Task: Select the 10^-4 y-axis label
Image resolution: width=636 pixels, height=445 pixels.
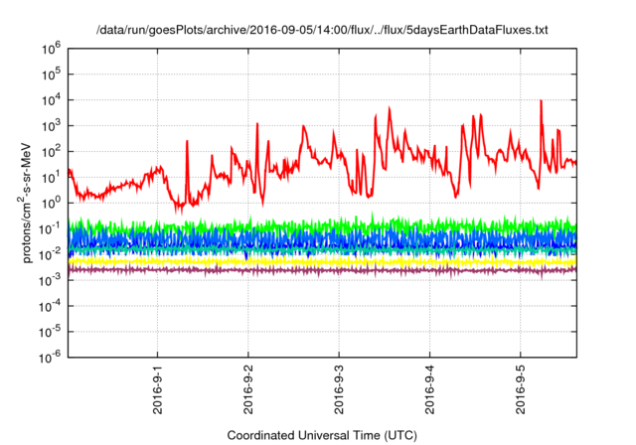Action: click(51, 306)
